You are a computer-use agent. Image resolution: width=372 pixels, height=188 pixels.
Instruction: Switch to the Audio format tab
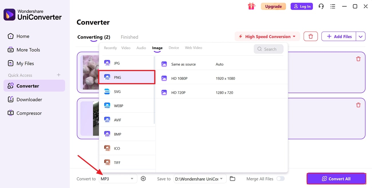(x=141, y=48)
